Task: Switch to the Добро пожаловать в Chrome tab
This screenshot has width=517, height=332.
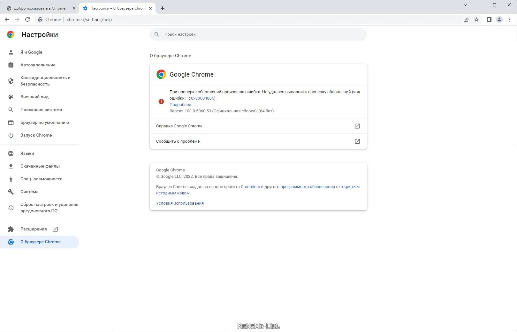Action: tap(40, 8)
